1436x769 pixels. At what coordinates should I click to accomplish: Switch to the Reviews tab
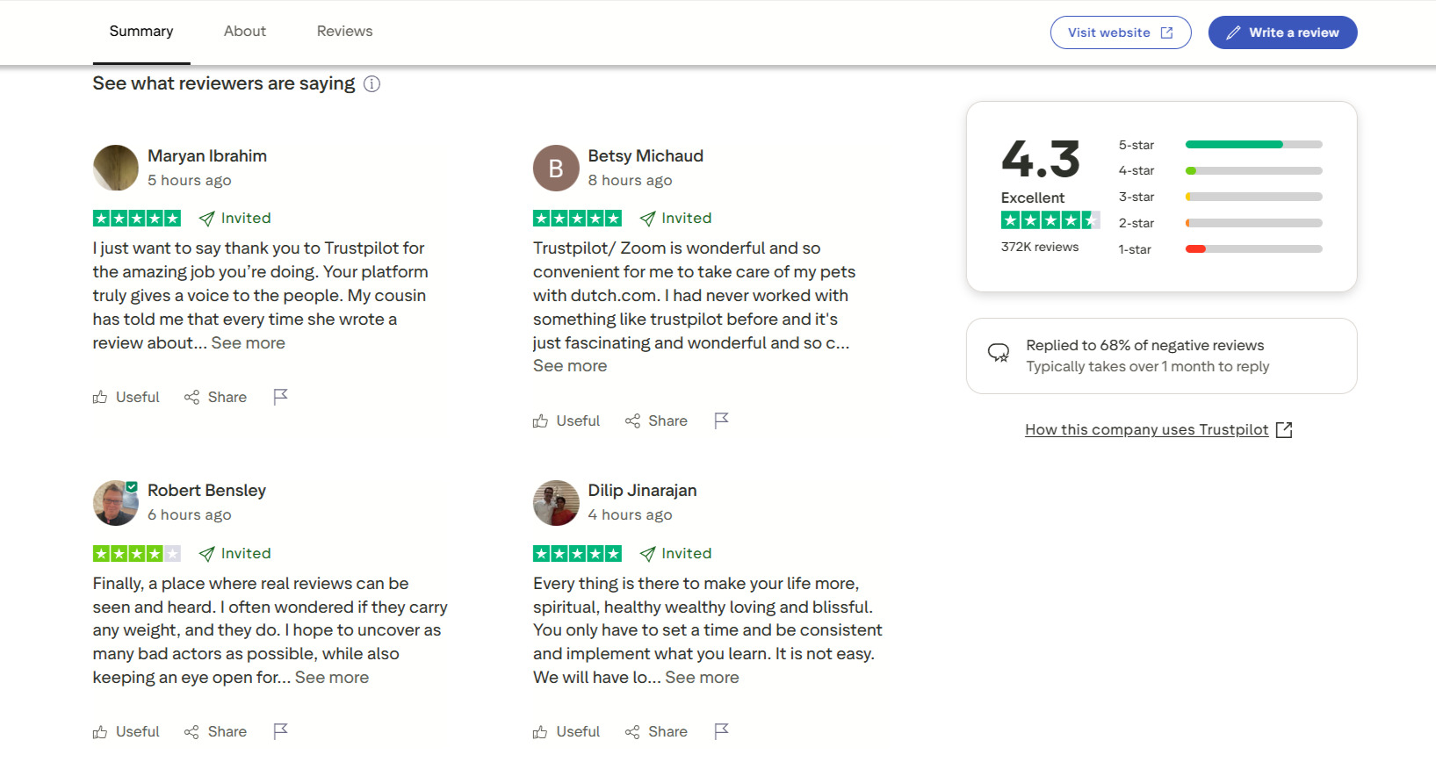(x=344, y=32)
